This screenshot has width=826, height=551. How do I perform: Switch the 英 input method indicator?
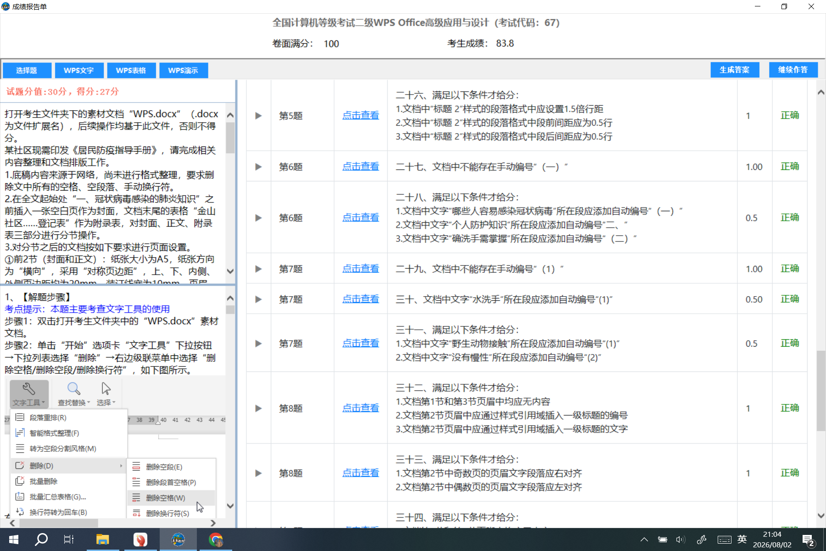pos(742,539)
